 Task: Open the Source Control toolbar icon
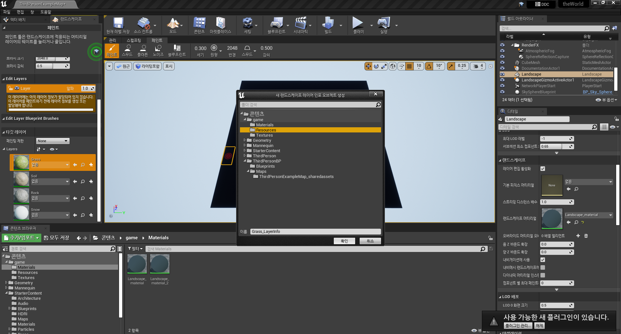tap(143, 25)
